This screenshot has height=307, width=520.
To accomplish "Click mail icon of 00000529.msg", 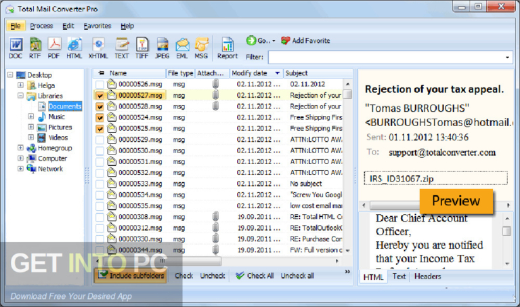I will click(112, 140).
